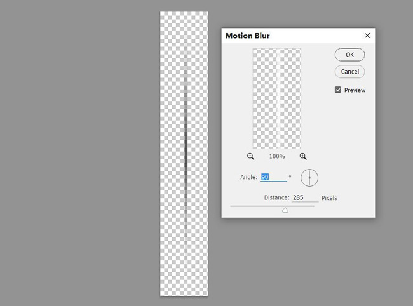Click the Motion Blur title text
The height and width of the screenshot is (306, 413).
(248, 36)
